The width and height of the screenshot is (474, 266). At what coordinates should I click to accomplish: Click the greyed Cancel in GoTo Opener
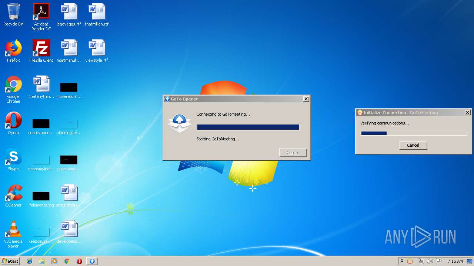point(293,153)
